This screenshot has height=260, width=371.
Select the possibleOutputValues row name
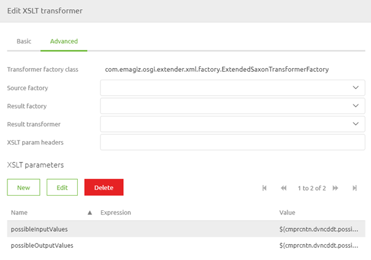click(42, 245)
